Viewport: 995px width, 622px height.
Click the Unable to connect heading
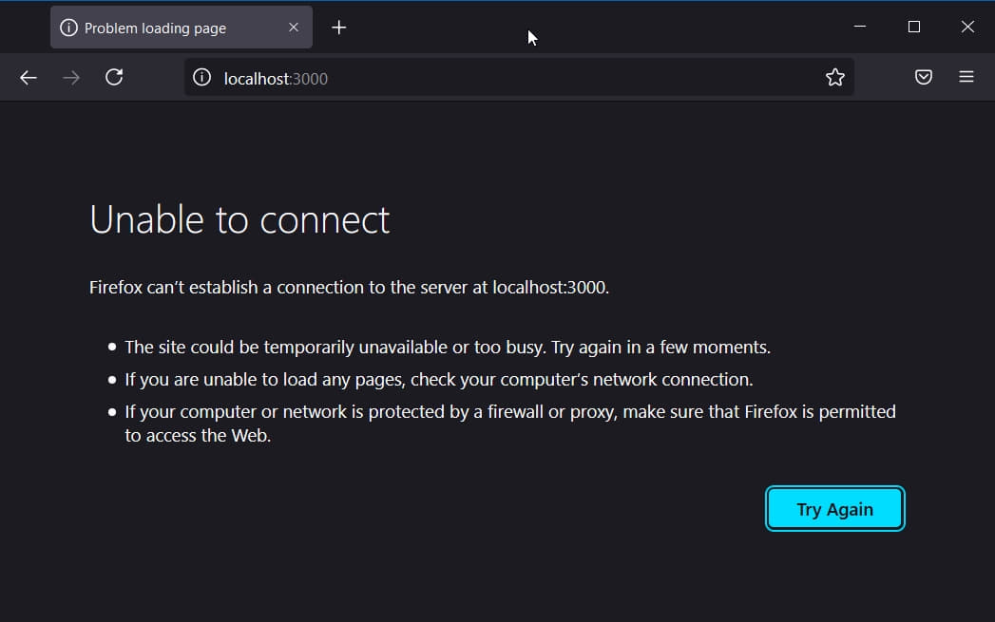[239, 219]
